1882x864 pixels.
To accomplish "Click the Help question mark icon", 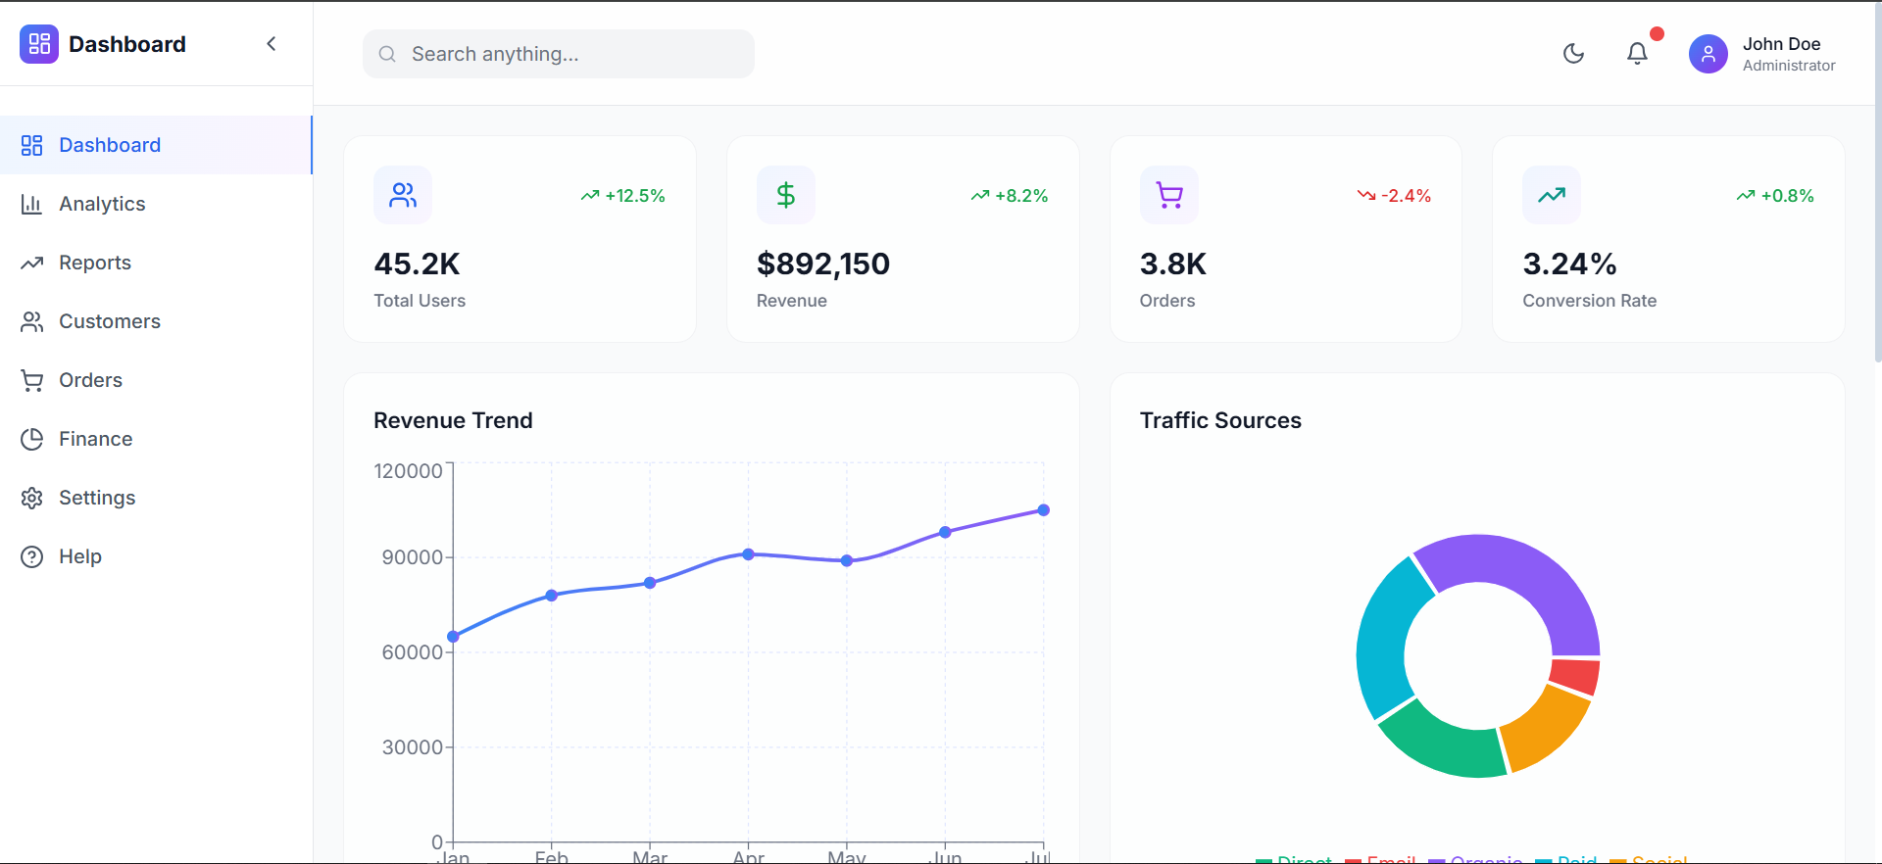I will tap(32, 556).
